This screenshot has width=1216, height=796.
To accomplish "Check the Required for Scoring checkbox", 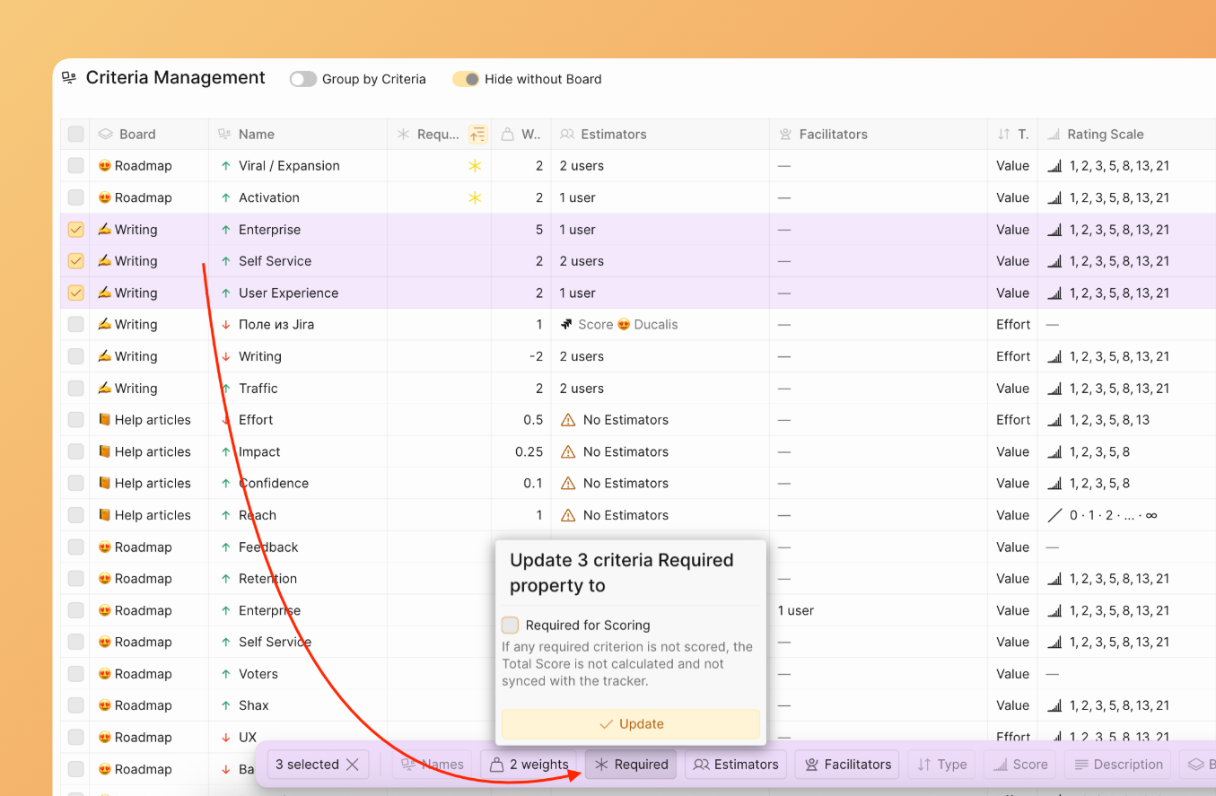I will pyautogui.click(x=510, y=625).
